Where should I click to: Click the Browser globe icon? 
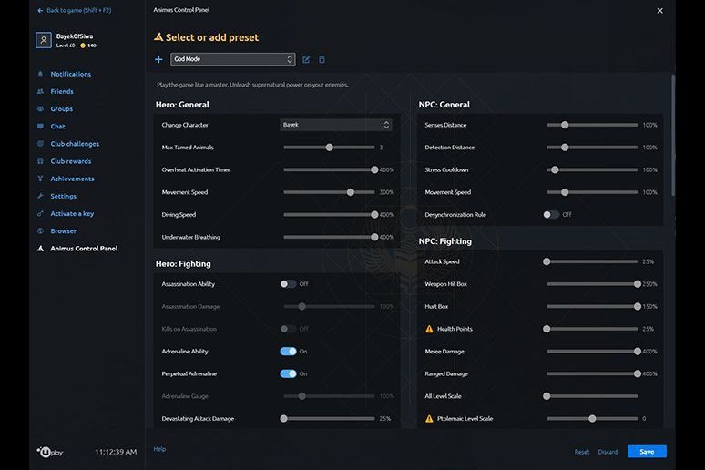coord(40,230)
